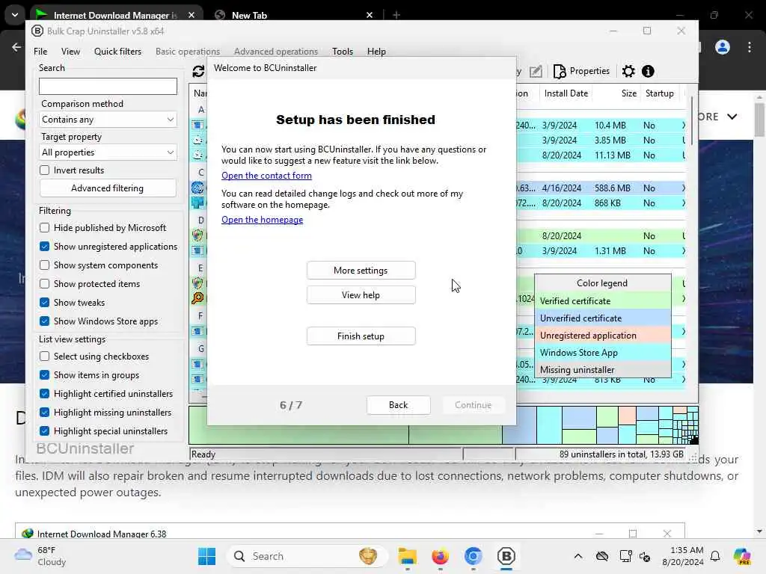Switch to the New Tab browser tab
The image size is (766, 574).
click(x=293, y=15)
